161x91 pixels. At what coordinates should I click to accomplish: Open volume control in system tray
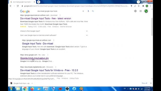(139, 89)
